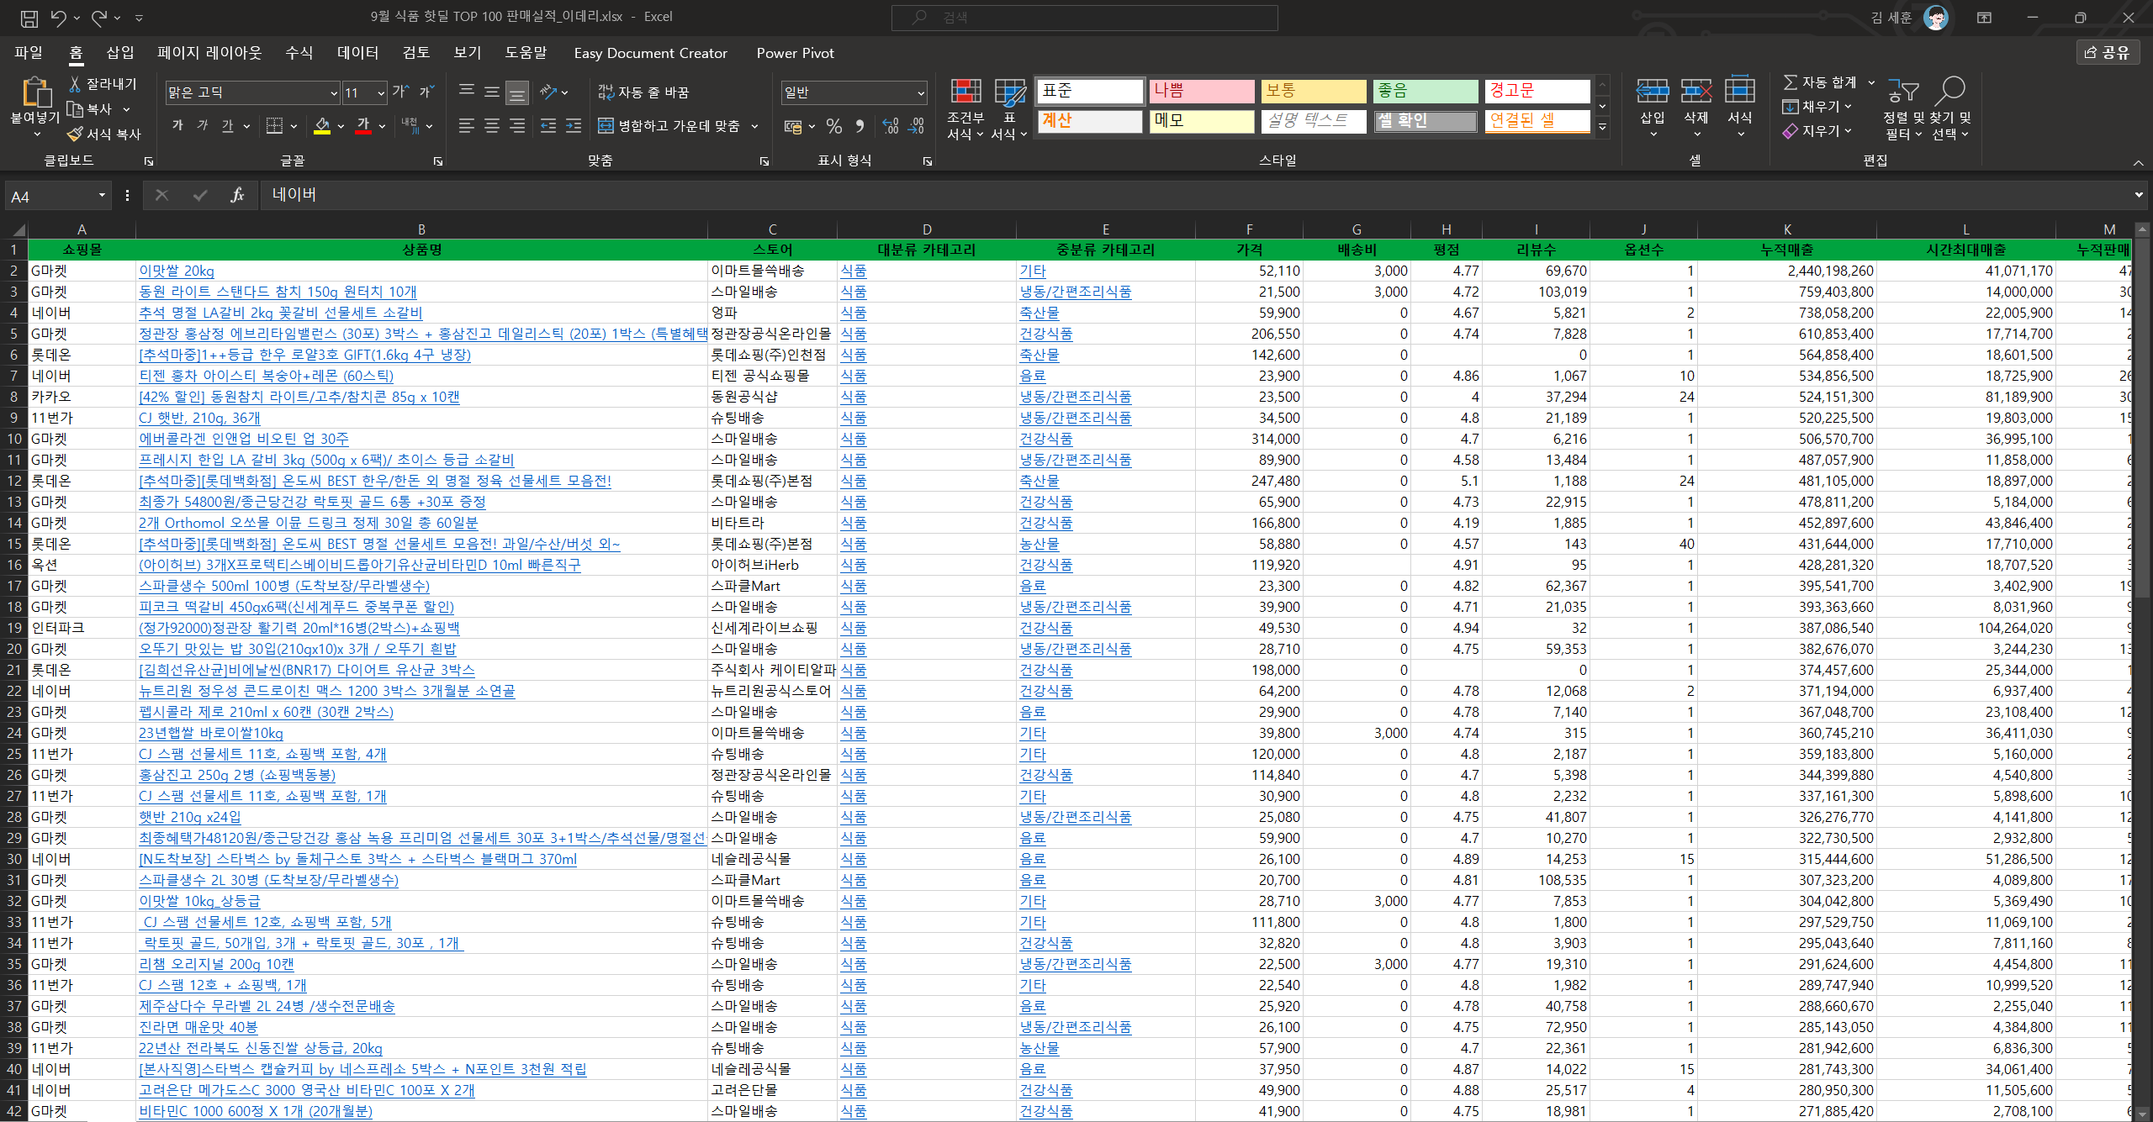This screenshot has height=1122, width=2153.
Task: Apply comma style format
Action: 860,125
